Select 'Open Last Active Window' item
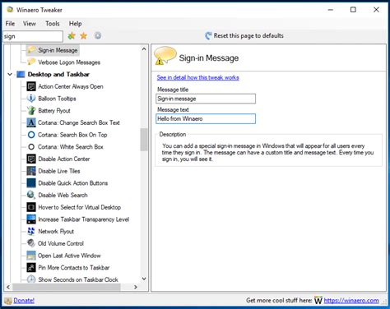 [x=69, y=256]
